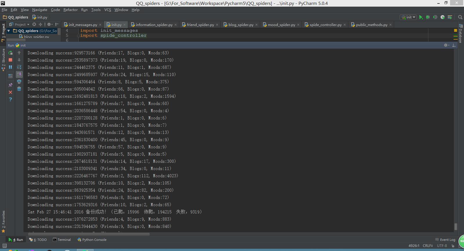464x251 pixels.
Task: Close the spide_controller.py tab
Action: point(345,25)
